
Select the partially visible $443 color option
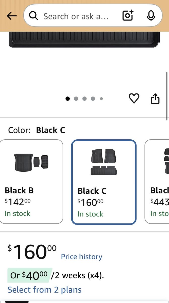[157, 182]
